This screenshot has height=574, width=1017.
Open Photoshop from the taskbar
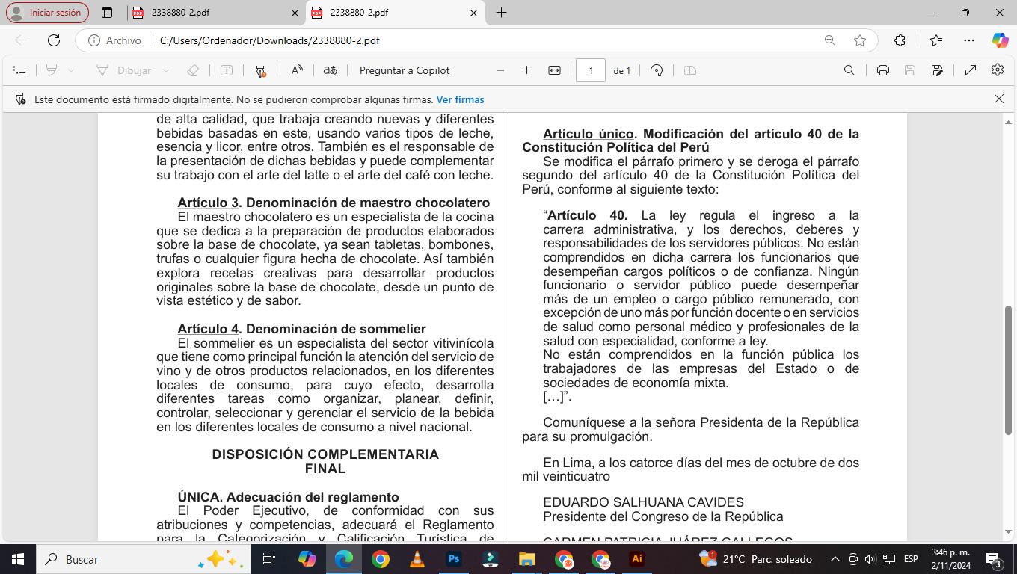point(453,559)
